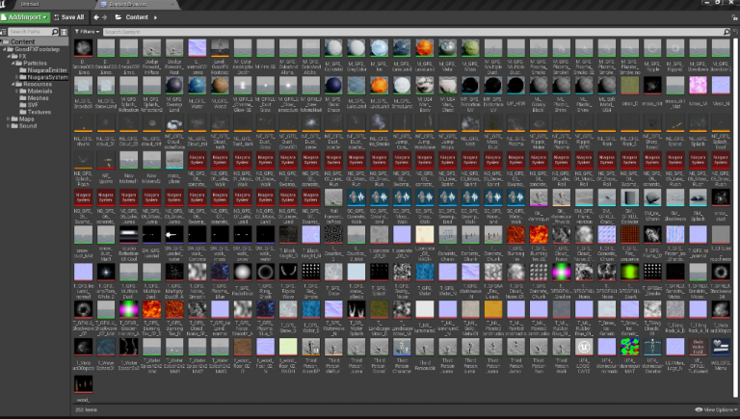
Task: Select the M_GFS_SwampLand dark sphere
Action: coord(174,86)
